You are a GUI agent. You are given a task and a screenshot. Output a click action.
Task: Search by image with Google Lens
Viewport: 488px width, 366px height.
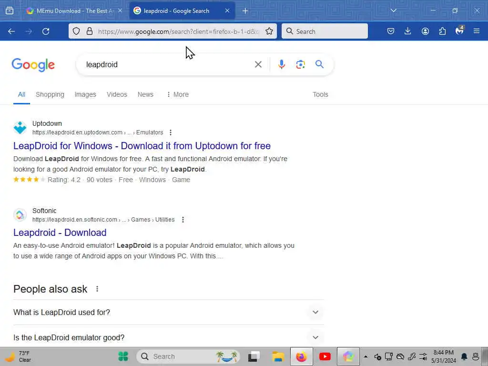click(300, 64)
